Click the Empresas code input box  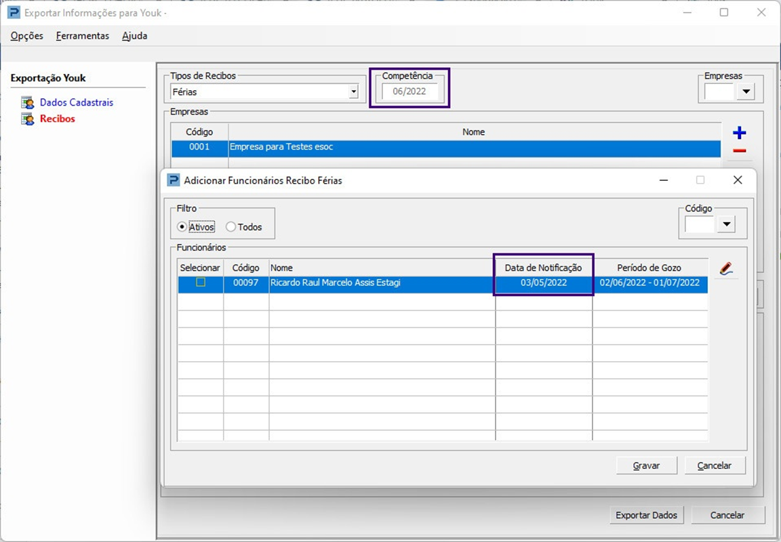(719, 91)
